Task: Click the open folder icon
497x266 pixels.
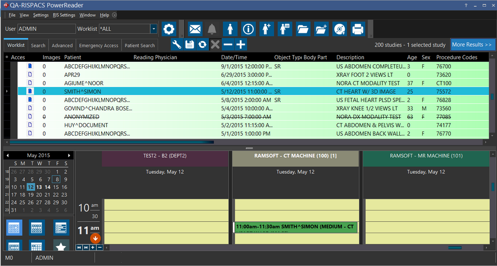Action: point(303,29)
